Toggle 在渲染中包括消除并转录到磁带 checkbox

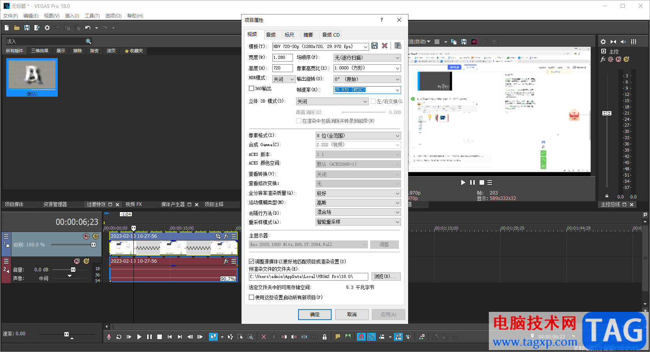click(299, 121)
